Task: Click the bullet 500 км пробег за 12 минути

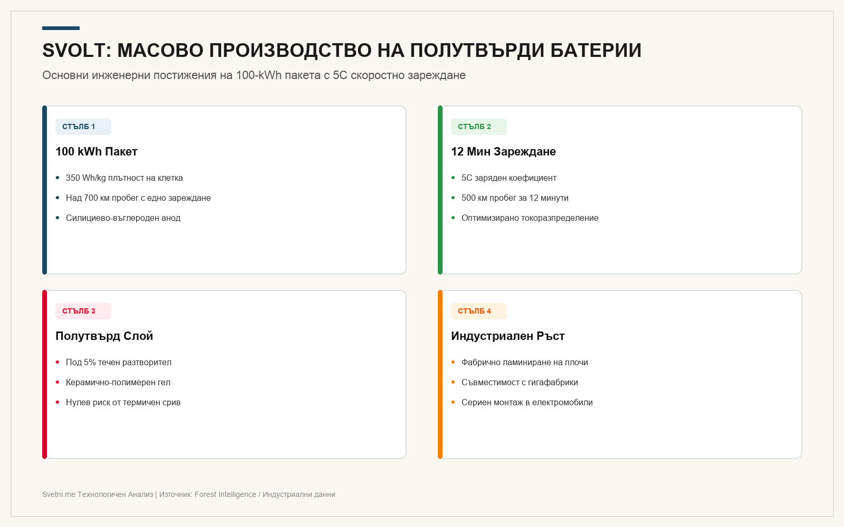Action: [515, 198]
